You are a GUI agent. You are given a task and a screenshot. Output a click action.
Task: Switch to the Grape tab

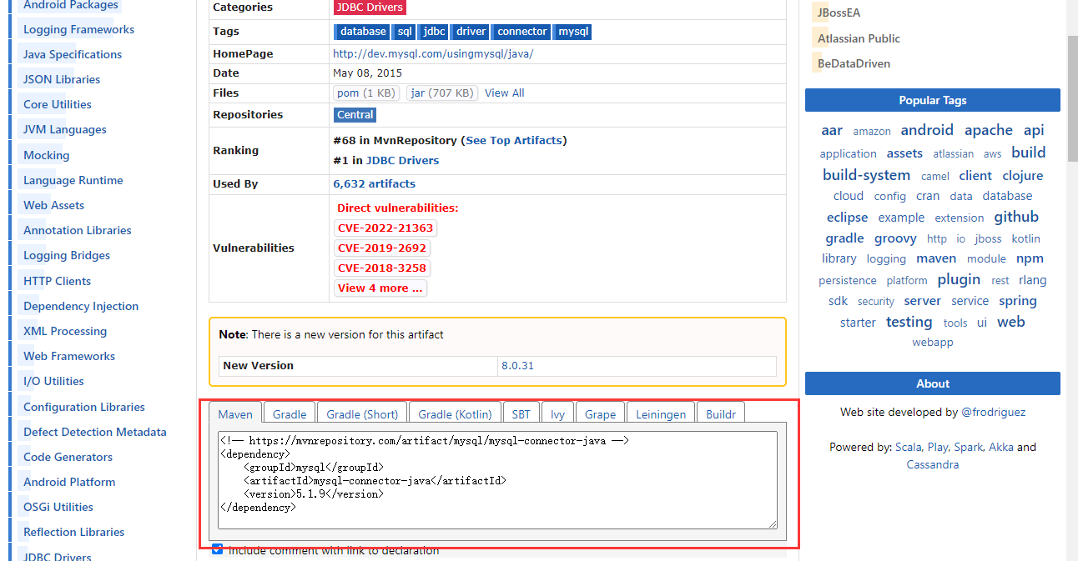pyautogui.click(x=600, y=413)
